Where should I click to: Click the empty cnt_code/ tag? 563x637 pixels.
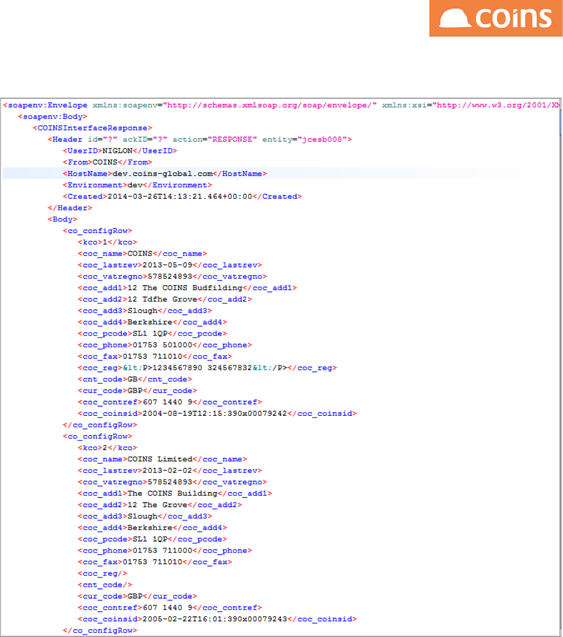105,585
